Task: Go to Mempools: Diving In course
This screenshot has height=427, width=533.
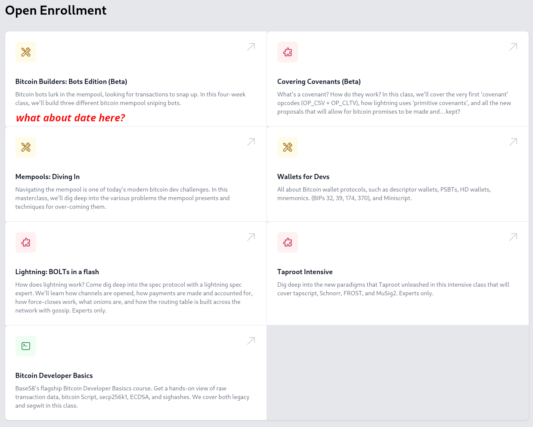Action: click(x=47, y=177)
